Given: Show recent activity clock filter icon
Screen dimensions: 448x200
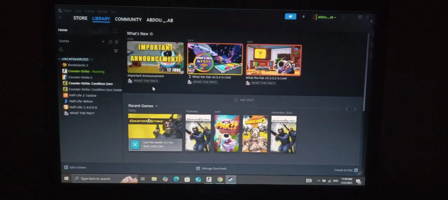Looking at the screenshot, I should 110,42.
